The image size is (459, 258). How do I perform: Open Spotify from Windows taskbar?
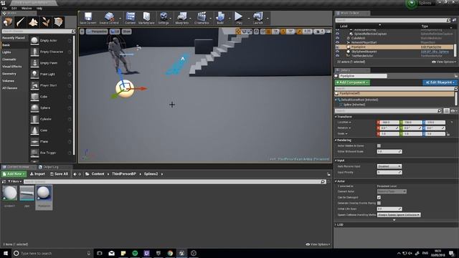(135, 253)
